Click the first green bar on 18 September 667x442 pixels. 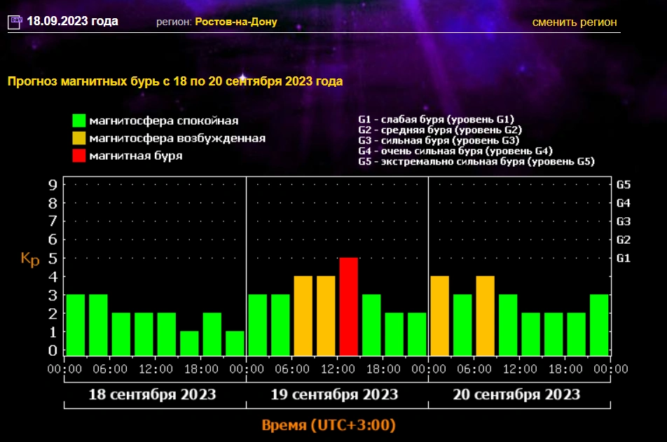(75, 324)
